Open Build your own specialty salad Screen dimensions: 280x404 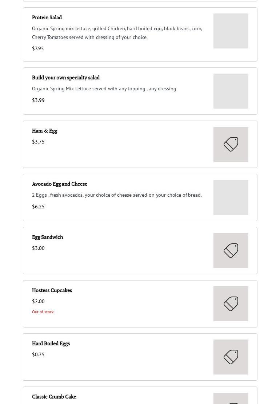point(66,78)
